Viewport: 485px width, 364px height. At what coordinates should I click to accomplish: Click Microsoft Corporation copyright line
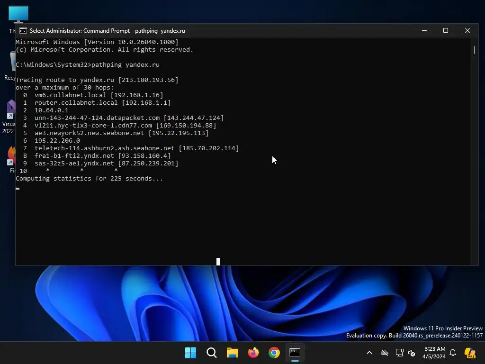click(x=104, y=49)
